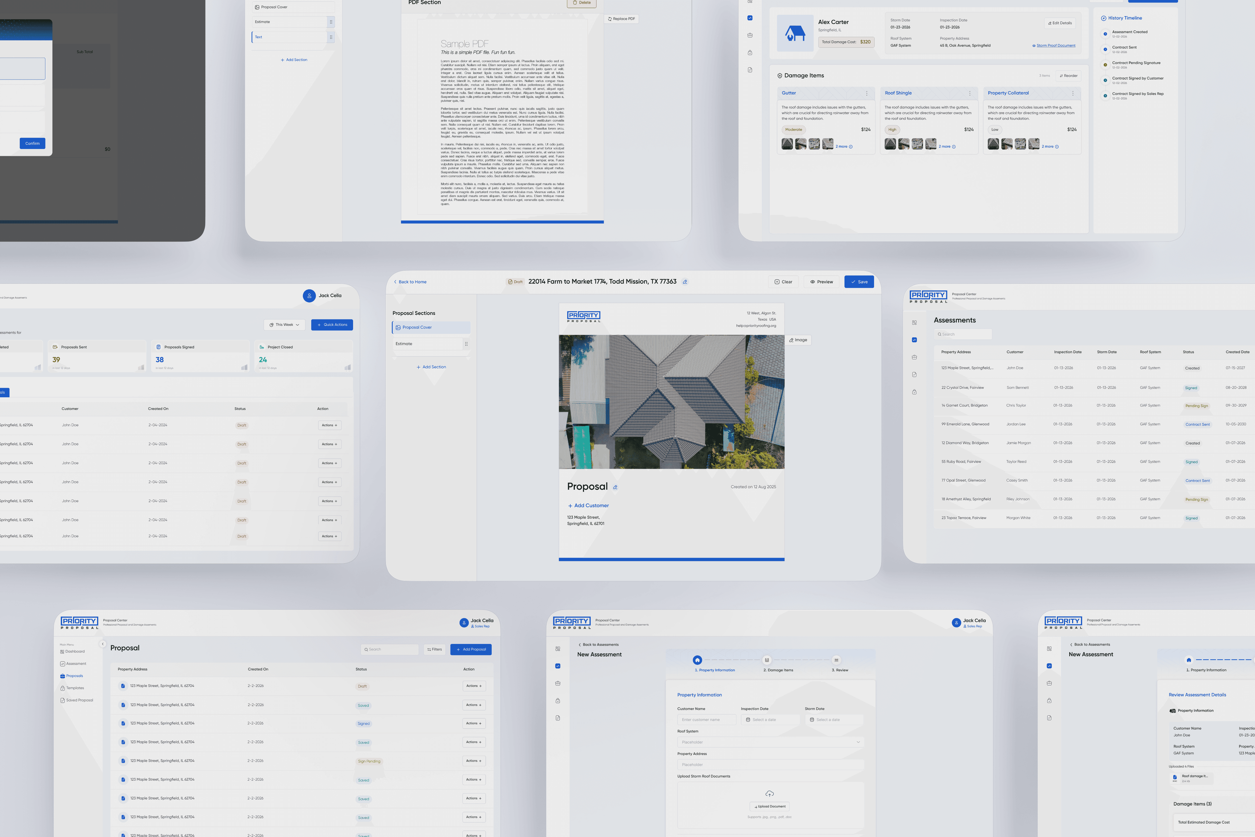The width and height of the screenshot is (1255, 837).
Task: Collapse the Proposal page sidebar with chevron
Action: pos(103,644)
